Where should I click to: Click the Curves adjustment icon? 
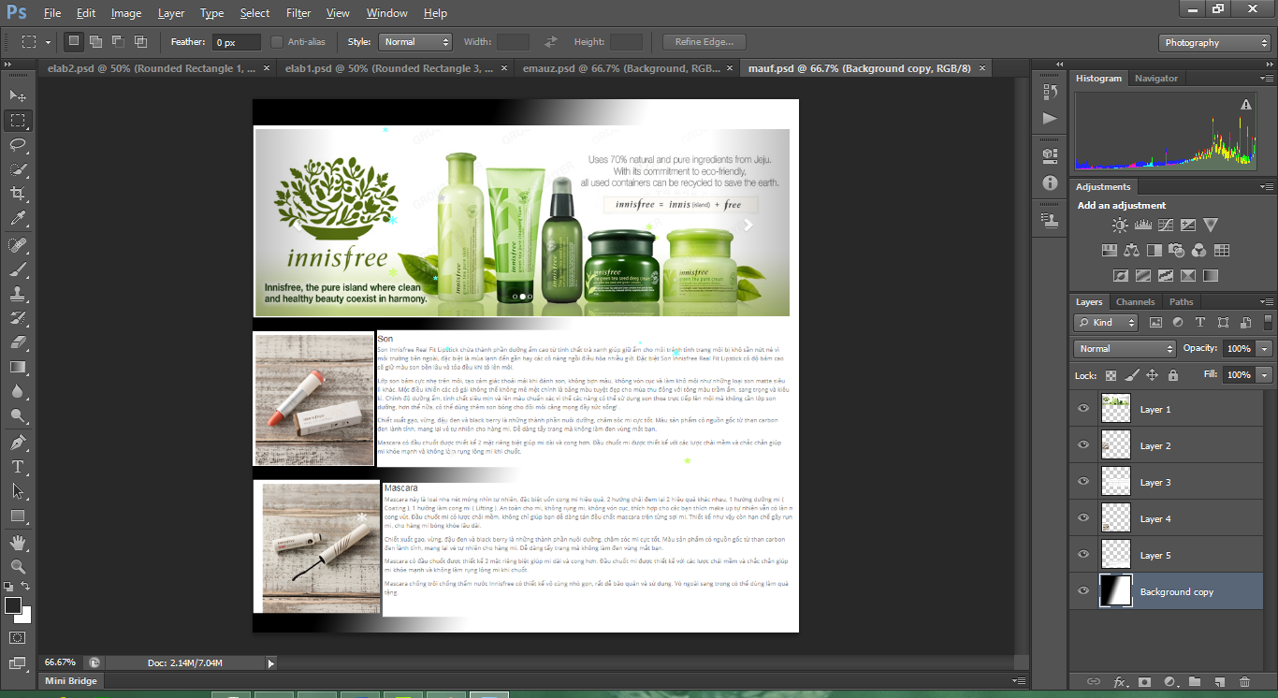1165,225
